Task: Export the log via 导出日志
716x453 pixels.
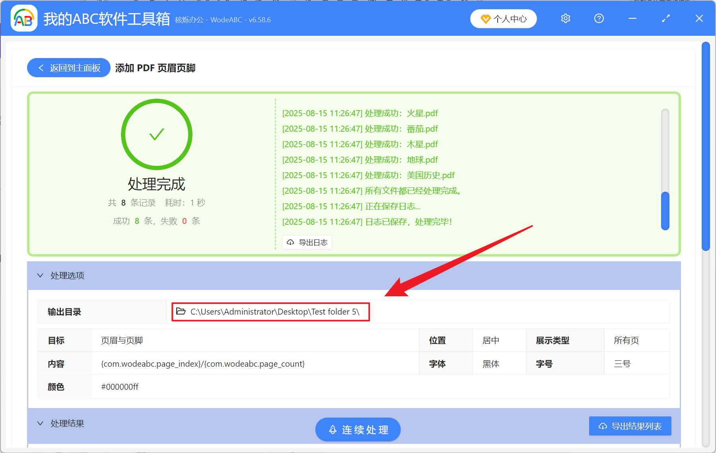Action: pyautogui.click(x=307, y=242)
